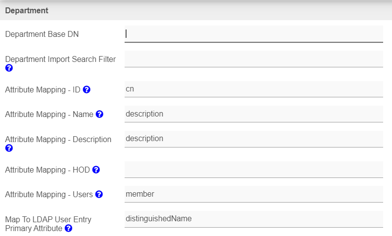Select the Users mapping field containing 'member'

[x=254, y=194]
